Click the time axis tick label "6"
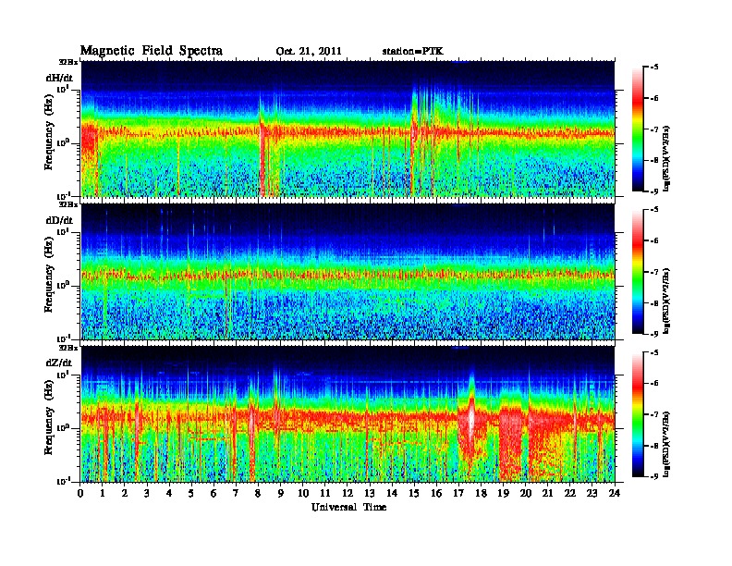This screenshot has height=566, width=732. pos(213,493)
